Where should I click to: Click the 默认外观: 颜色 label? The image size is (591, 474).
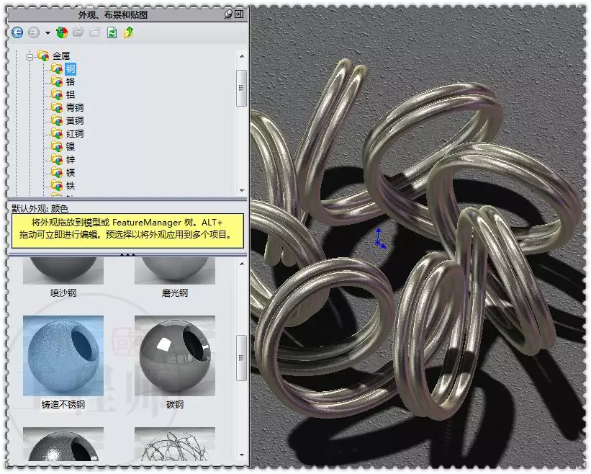pos(40,208)
